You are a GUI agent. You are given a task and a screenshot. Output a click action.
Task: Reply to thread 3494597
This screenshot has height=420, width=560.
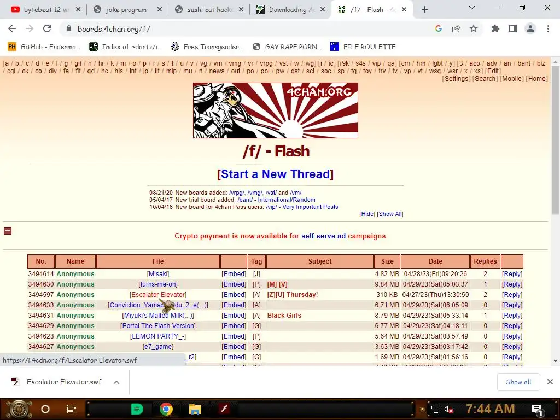point(512,295)
